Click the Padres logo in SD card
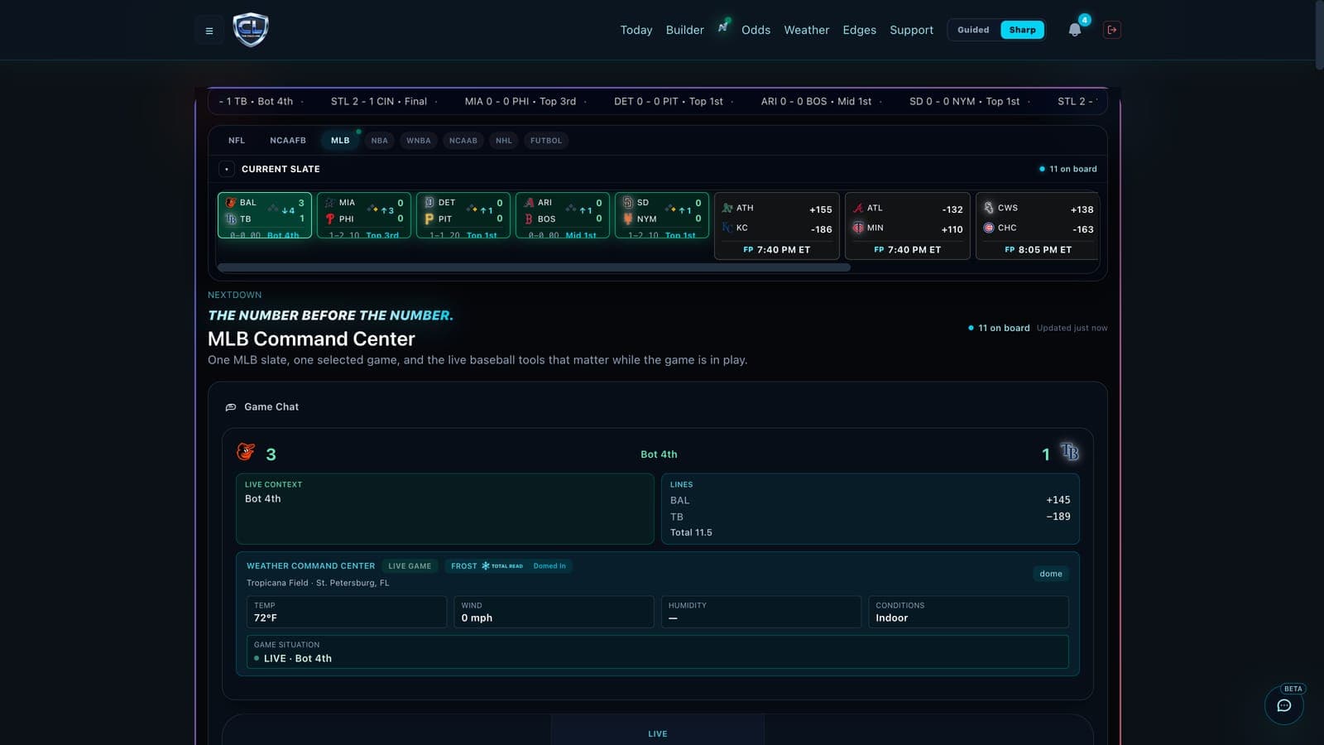The height and width of the screenshot is (745, 1324). 628,203
